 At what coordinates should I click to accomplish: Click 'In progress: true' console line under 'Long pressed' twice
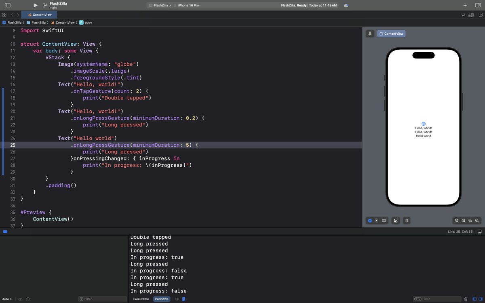[157, 257]
